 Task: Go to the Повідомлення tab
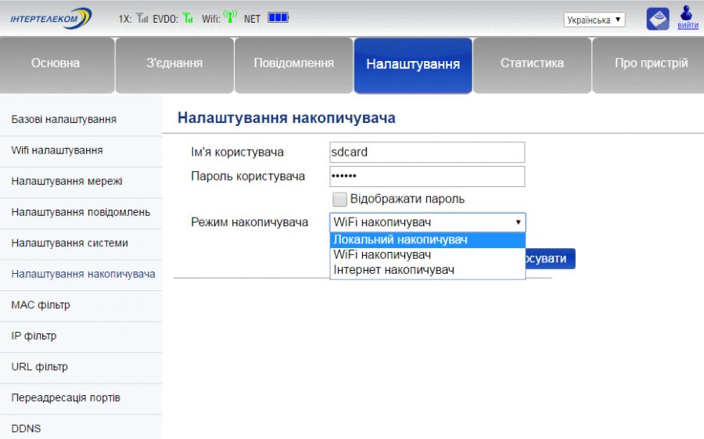click(x=293, y=63)
